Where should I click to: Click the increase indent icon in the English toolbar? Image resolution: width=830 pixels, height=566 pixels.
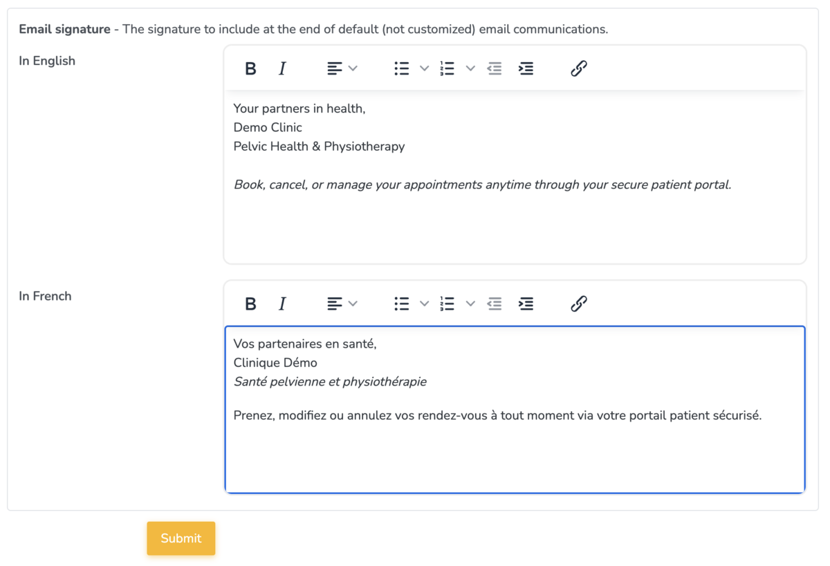point(526,68)
